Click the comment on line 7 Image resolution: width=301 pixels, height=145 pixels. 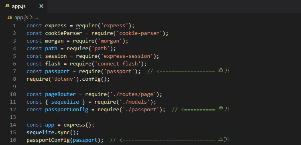[188, 71]
